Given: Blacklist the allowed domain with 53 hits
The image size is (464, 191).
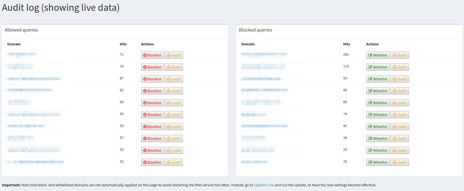Looking at the screenshot, I should click(x=152, y=150).
